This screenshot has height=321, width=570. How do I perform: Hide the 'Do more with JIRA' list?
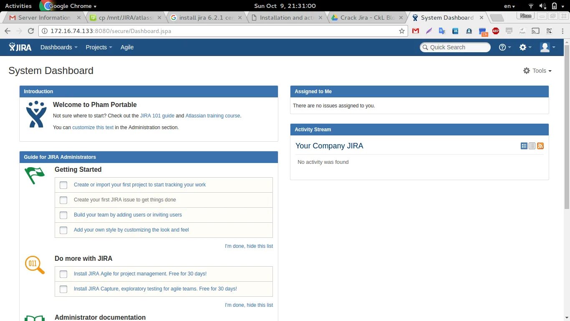[249, 305]
